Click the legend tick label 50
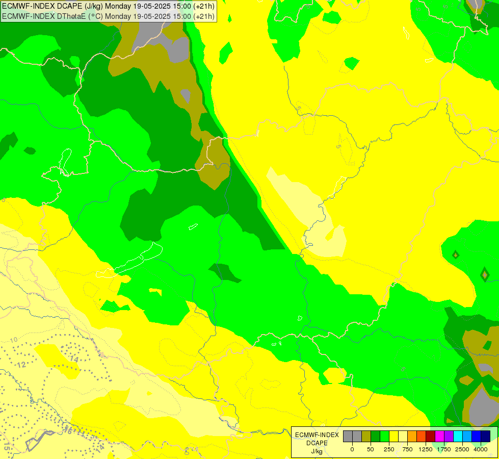Screen dimensions: 499x459 [x=371, y=449]
